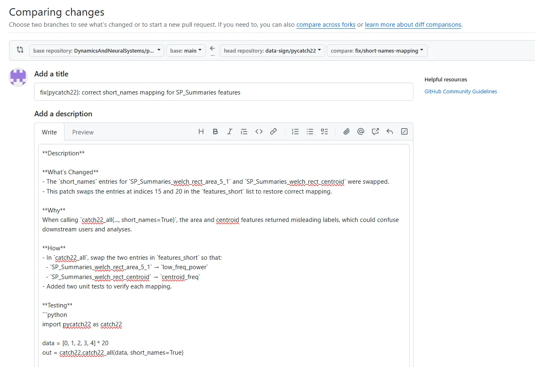The height and width of the screenshot is (367, 535).
Task: Apply italic formatting in the editor toolbar
Action: [x=230, y=132]
